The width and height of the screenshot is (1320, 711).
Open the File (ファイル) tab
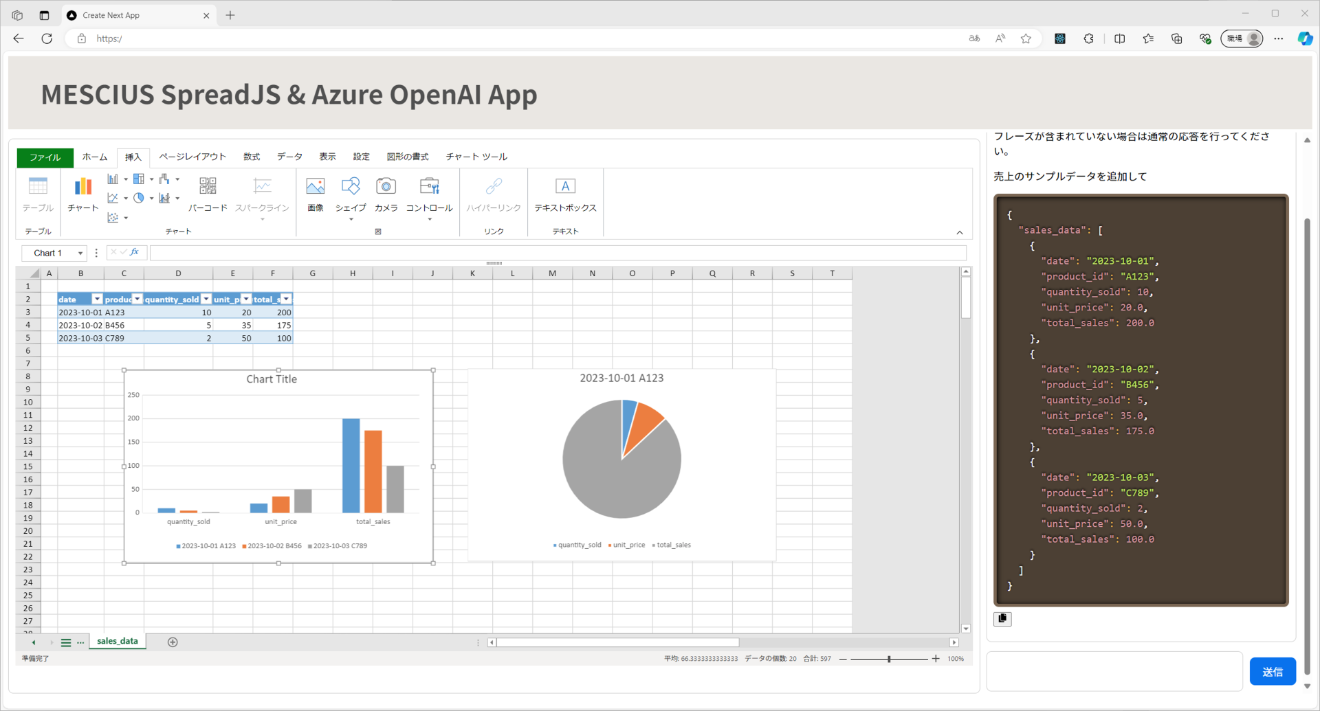[45, 157]
